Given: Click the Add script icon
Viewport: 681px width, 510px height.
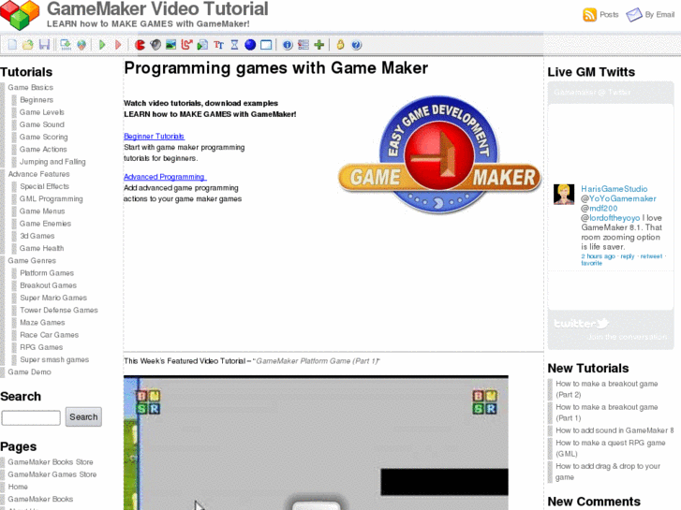Looking at the screenshot, I should pos(202,45).
